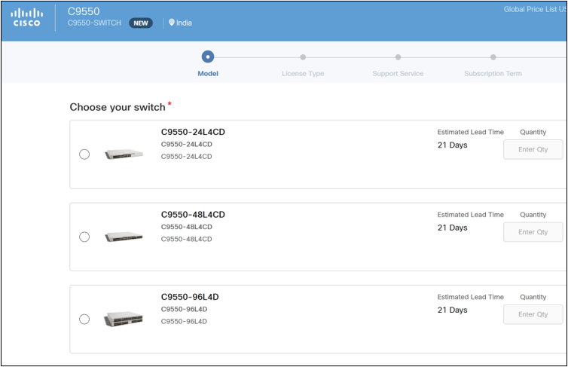568x367 pixels.
Task: Click quantity field for C9550-48L4CD
Action: click(533, 232)
